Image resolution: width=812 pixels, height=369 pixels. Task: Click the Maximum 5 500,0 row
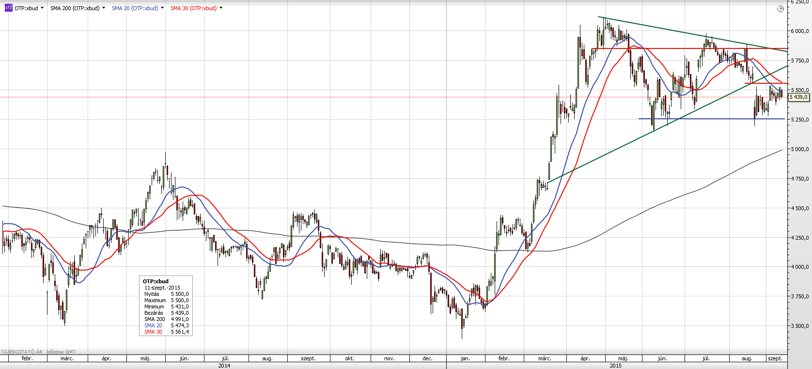166,300
